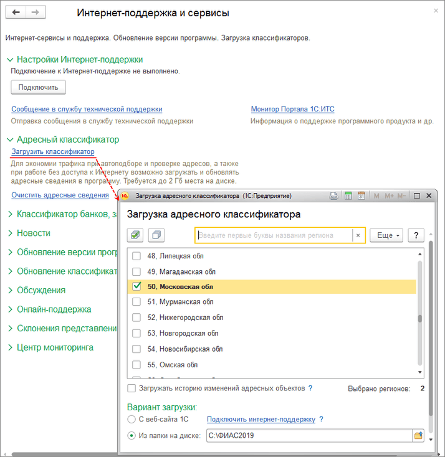
Task: Close the Загрузка адресного классификатора dialog
Action: click(x=429, y=196)
